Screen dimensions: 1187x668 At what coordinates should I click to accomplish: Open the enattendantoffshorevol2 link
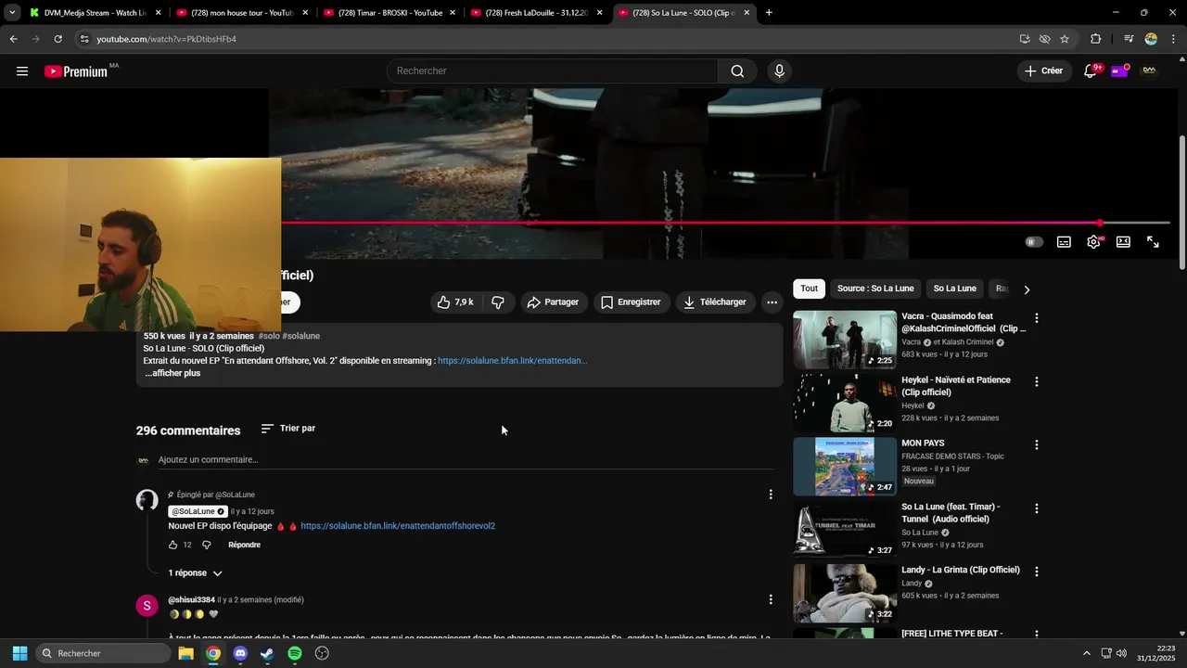click(x=398, y=526)
